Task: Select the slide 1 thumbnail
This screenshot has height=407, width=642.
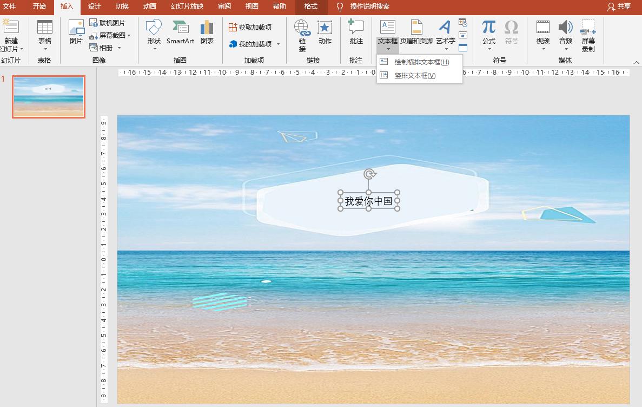Action: click(x=49, y=97)
